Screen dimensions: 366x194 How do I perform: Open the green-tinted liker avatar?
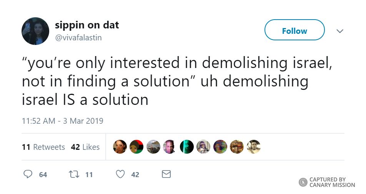point(187,146)
